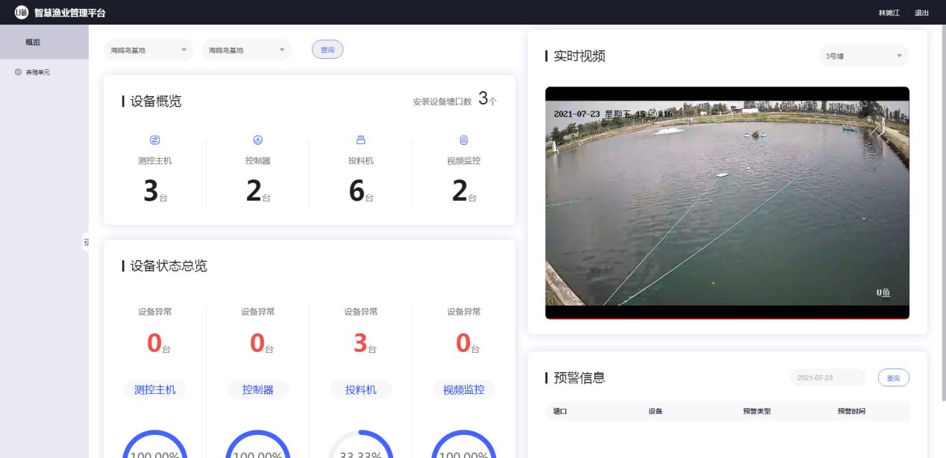This screenshot has height=458, width=946.
Task: Click the 养殖单元 gear icon in sidebar
Action: 18,72
